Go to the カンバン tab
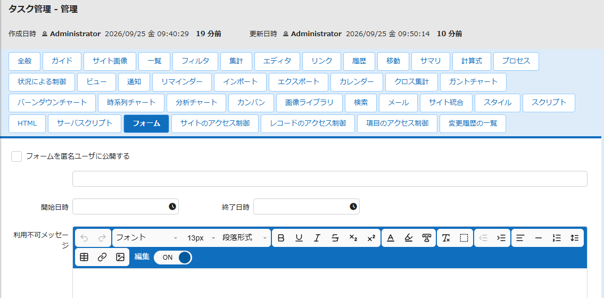Screen dimensions: 604x298 (251, 103)
